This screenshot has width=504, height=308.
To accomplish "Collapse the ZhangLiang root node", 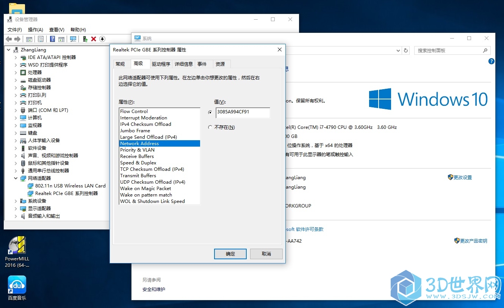I will point(8,50).
